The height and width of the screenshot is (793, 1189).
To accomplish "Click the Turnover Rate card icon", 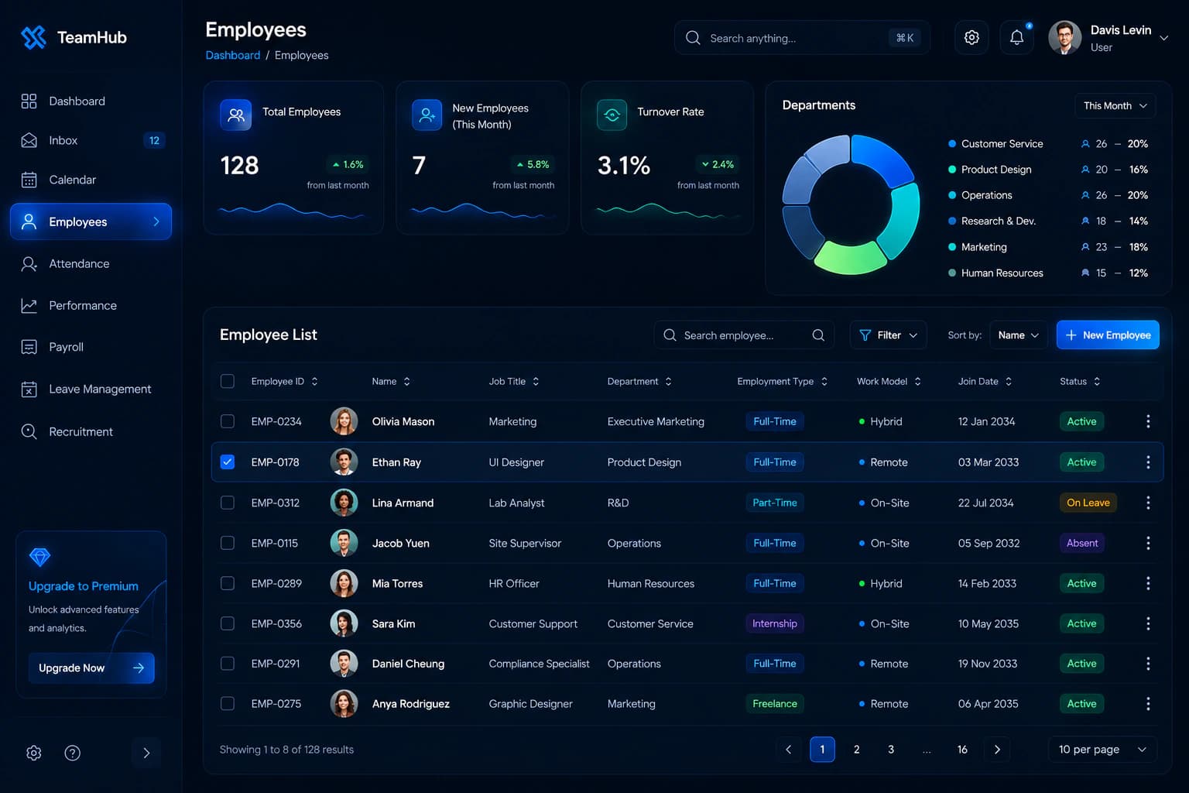I will click(x=612, y=115).
